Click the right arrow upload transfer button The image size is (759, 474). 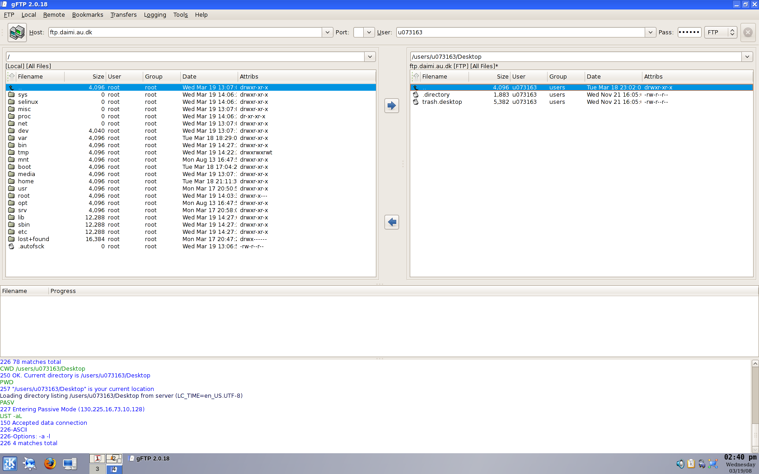point(392,106)
